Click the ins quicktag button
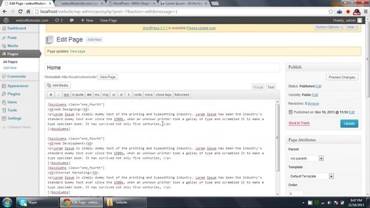Viewport: 370px width, 208px height. 97,95
